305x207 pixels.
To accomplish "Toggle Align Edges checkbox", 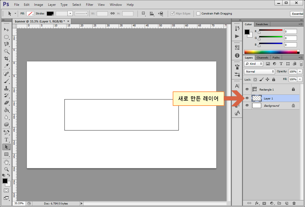I will pyautogui.click(x=172, y=13).
